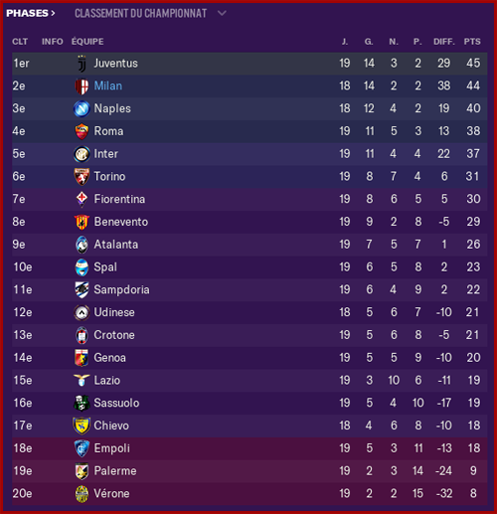Sort by the ÉQUIPE column header

pyautogui.click(x=87, y=42)
